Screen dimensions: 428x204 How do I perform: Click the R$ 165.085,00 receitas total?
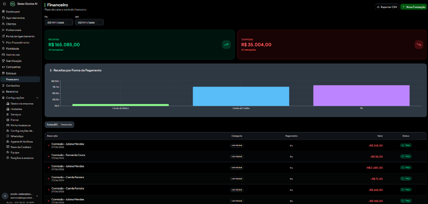[x=64, y=45]
